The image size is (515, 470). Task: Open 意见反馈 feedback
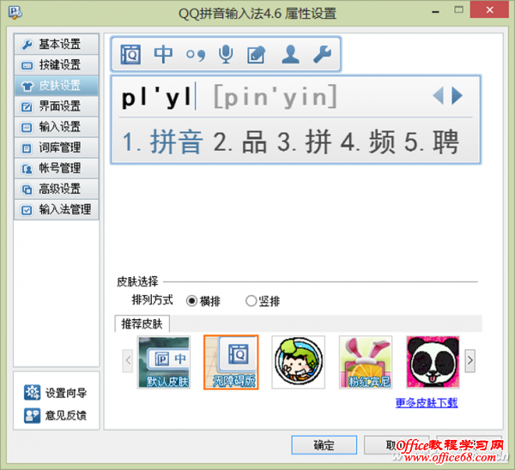[x=56, y=415]
